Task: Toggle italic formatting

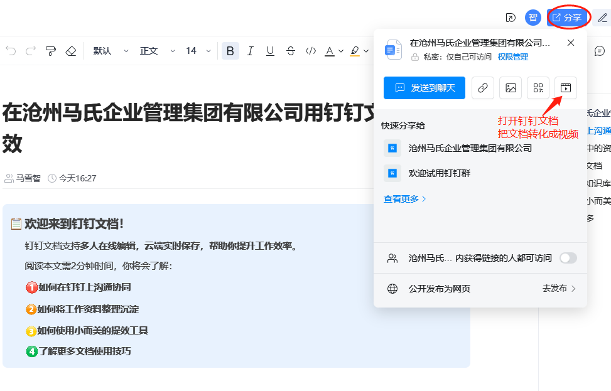Action: click(250, 51)
